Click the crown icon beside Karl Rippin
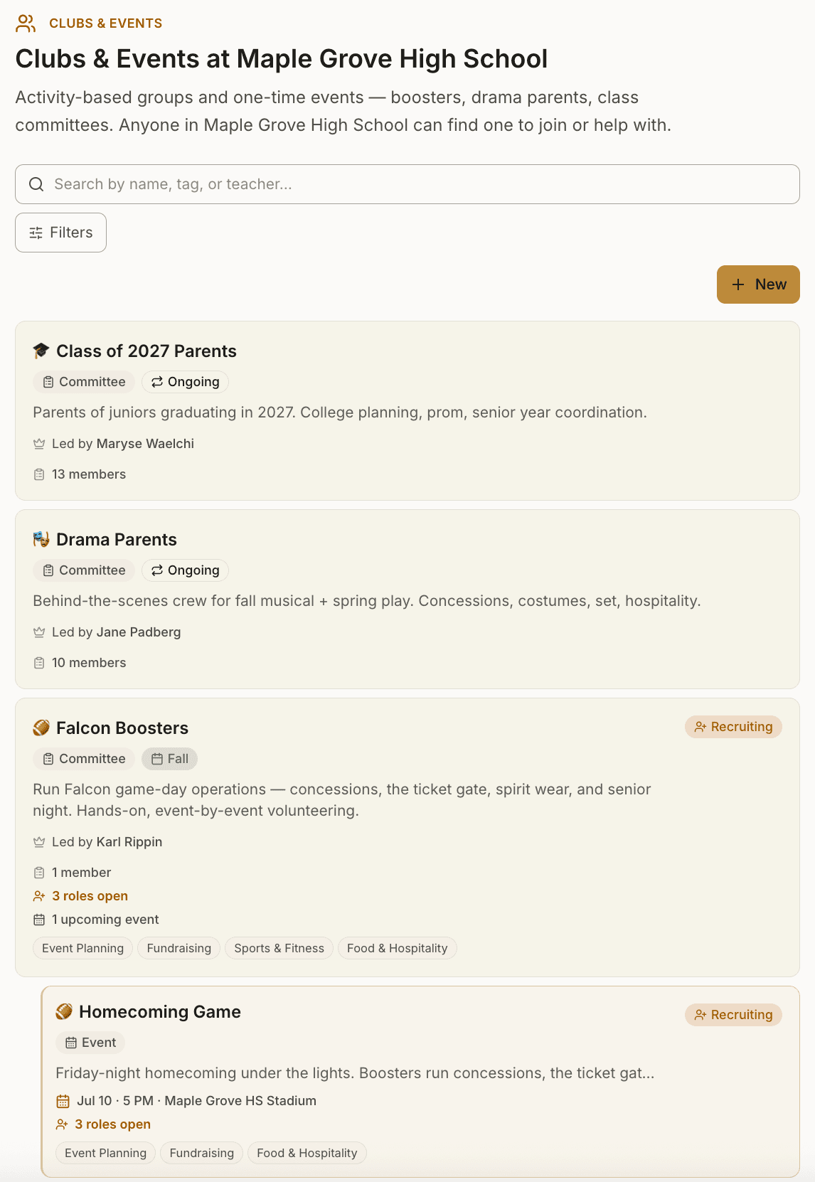 pyautogui.click(x=39, y=842)
